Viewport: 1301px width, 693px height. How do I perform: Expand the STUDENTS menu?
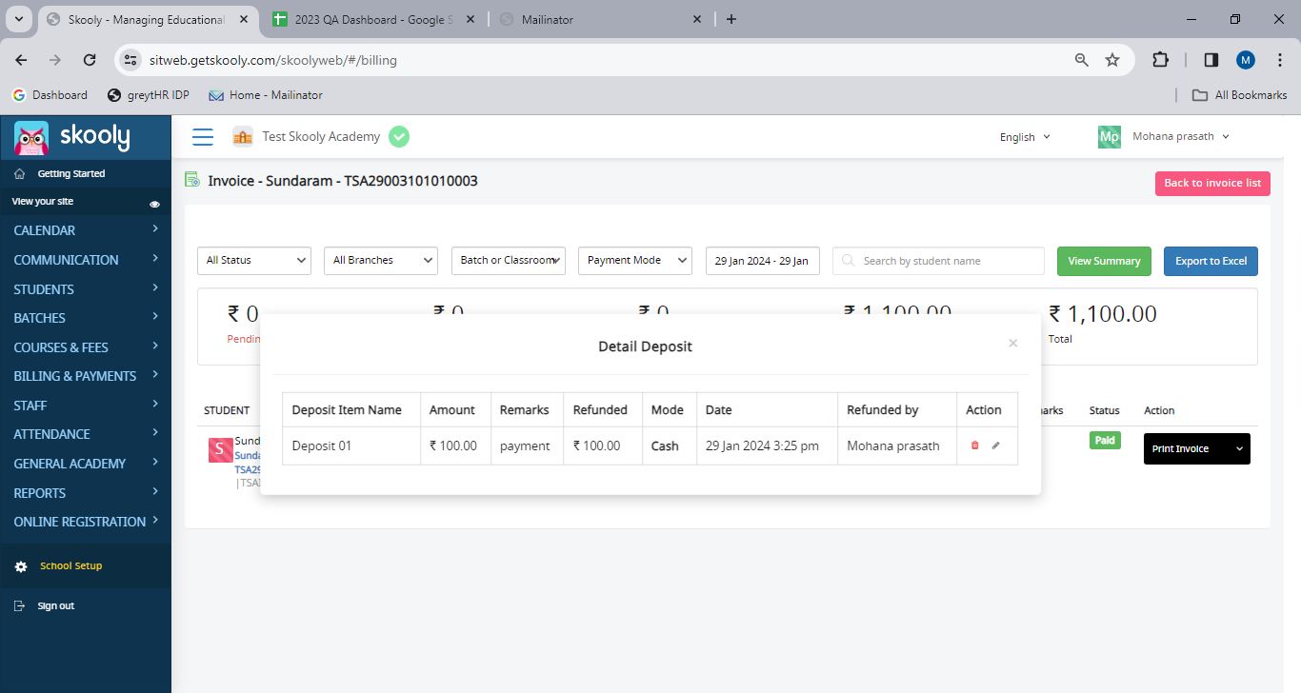point(86,289)
